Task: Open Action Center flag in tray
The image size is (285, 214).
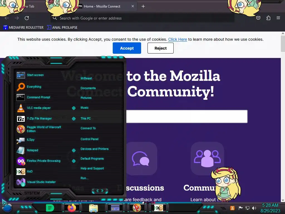Action: (x=241, y=208)
